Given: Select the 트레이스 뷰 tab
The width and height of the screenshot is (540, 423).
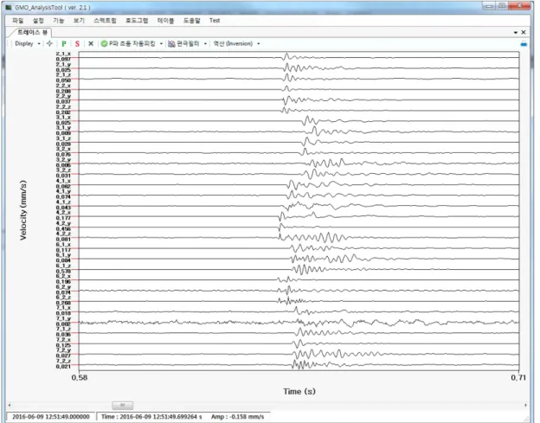Looking at the screenshot, I should 32,32.
